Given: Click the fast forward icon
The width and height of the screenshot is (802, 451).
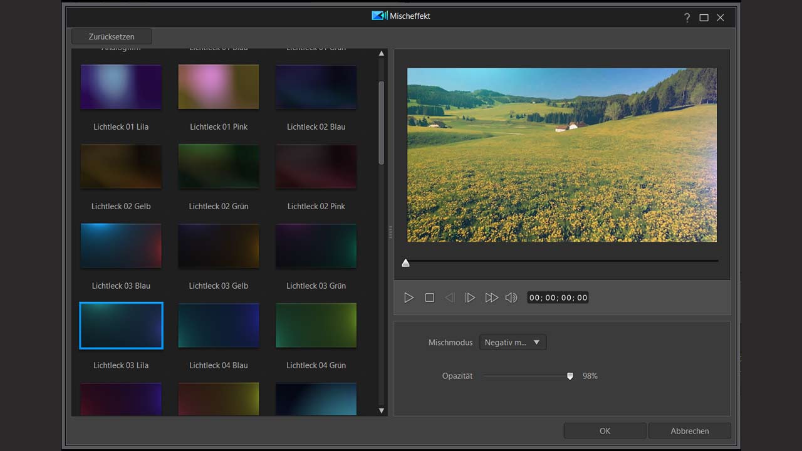Looking at the screenshot, I should (491, 298).
